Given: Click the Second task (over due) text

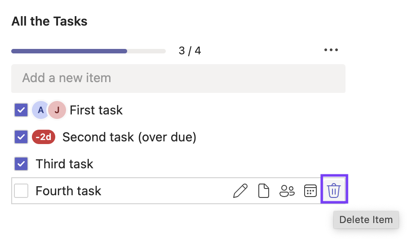Looking at the screenshot, I should tap(129, 137).
